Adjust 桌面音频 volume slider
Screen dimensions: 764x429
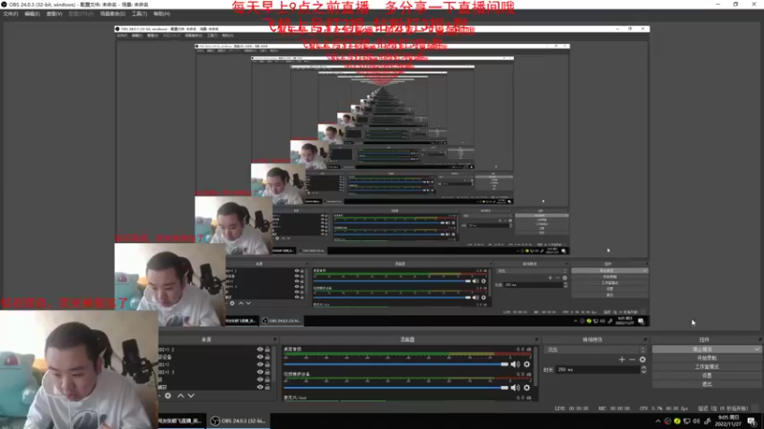click(396, 364)
